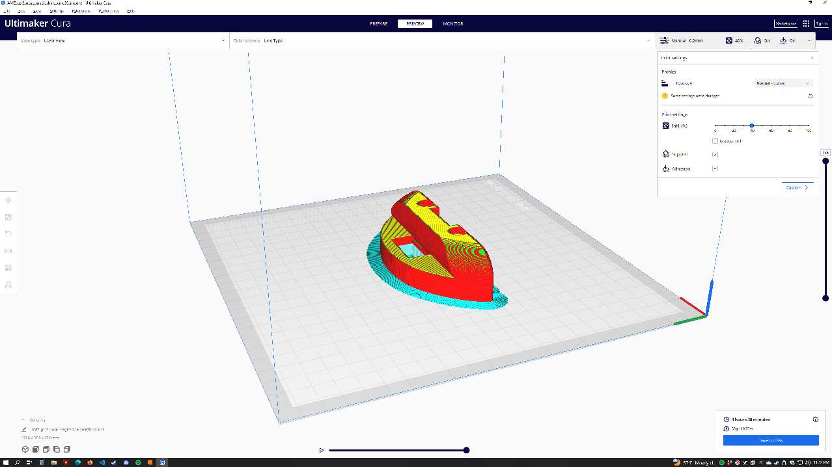Open the Windows Start menu
Viewport: 832px width, 467px height.
[5, 462]
